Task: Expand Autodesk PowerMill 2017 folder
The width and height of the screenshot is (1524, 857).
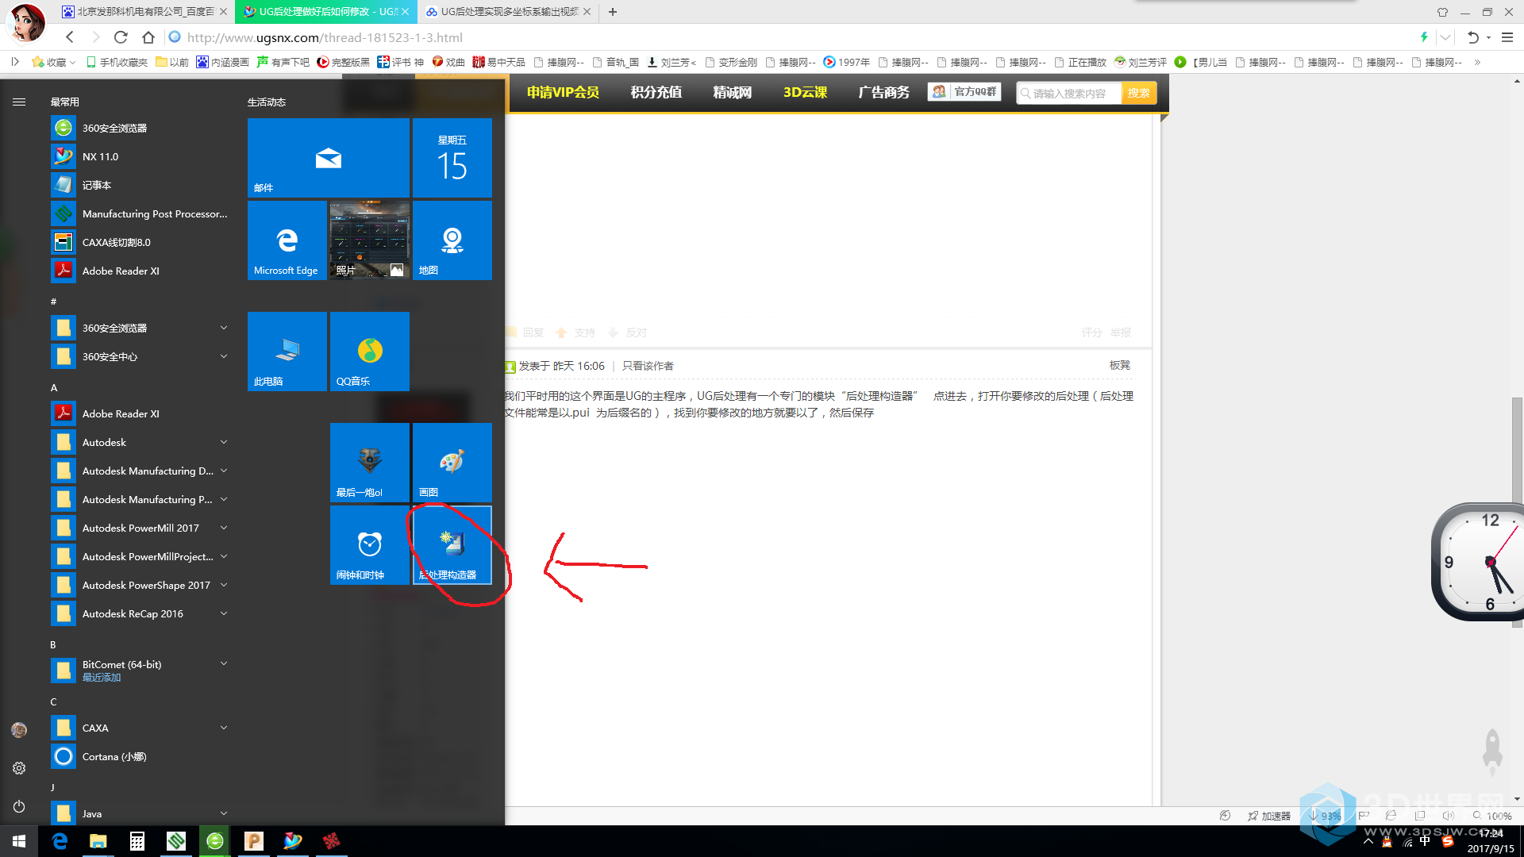Action: (x=141, y=528)
